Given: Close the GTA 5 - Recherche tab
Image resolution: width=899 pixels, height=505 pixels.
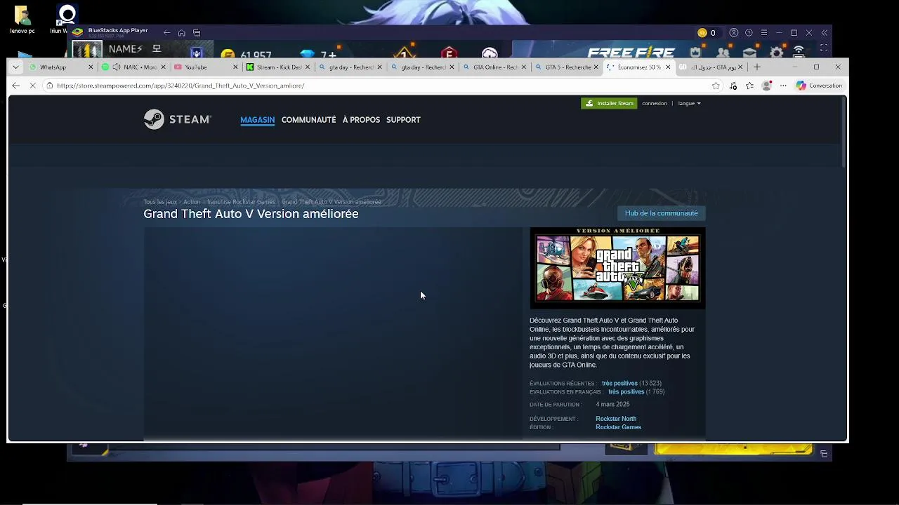Looking at the screenshot, I should (x=596, y=67).
